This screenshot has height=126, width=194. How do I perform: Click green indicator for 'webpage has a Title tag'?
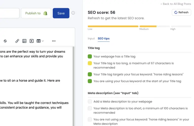pos(90,56)
